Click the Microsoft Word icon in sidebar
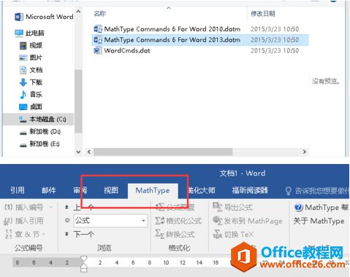The height and width of the screenshot is (277, 350). tap(19, 17)
